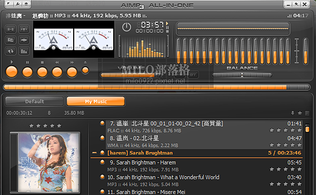Switch to the Default playlist tab
This screenshot has width=316, height=195.
(34, 101)
